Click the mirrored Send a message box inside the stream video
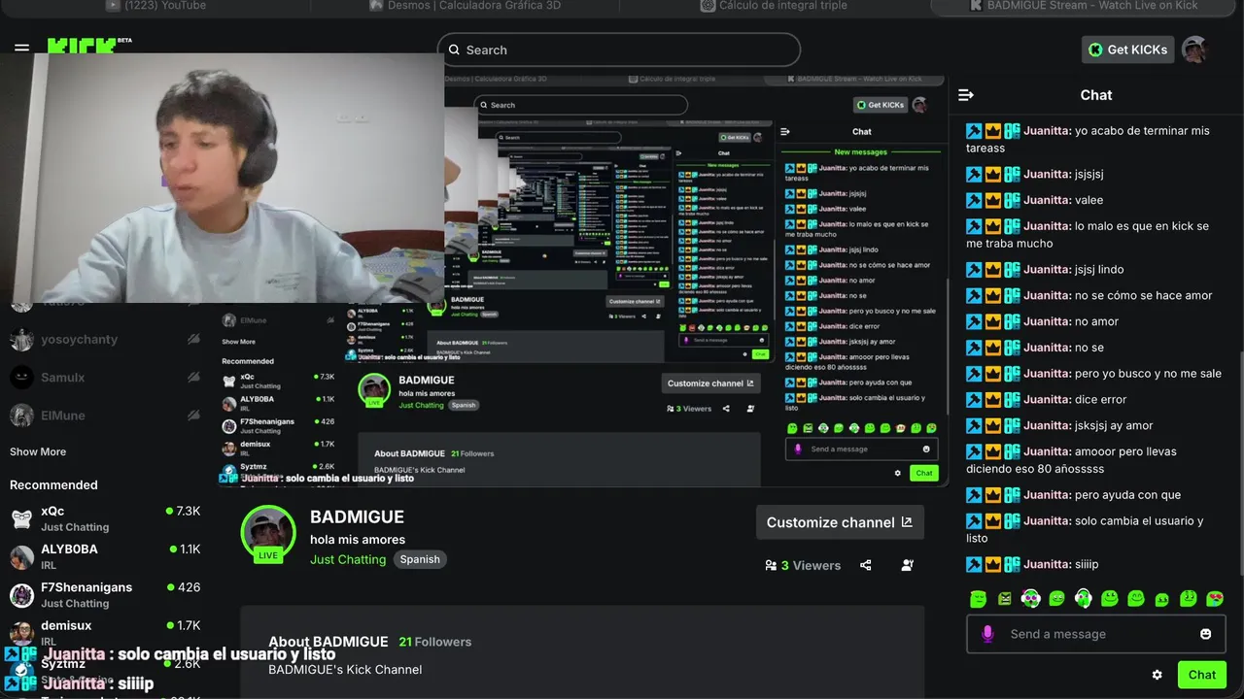This screenshot has width=1244, height=699. coord(861,449)
